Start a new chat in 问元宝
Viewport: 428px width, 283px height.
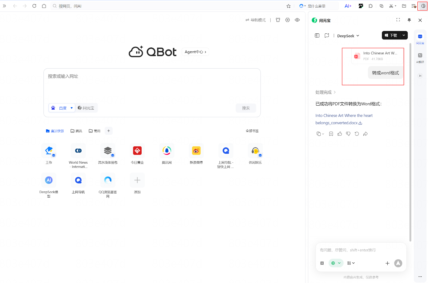(x=327, y=36)
